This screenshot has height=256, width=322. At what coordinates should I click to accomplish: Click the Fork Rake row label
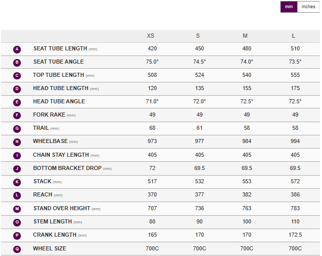tap(49, 115)
